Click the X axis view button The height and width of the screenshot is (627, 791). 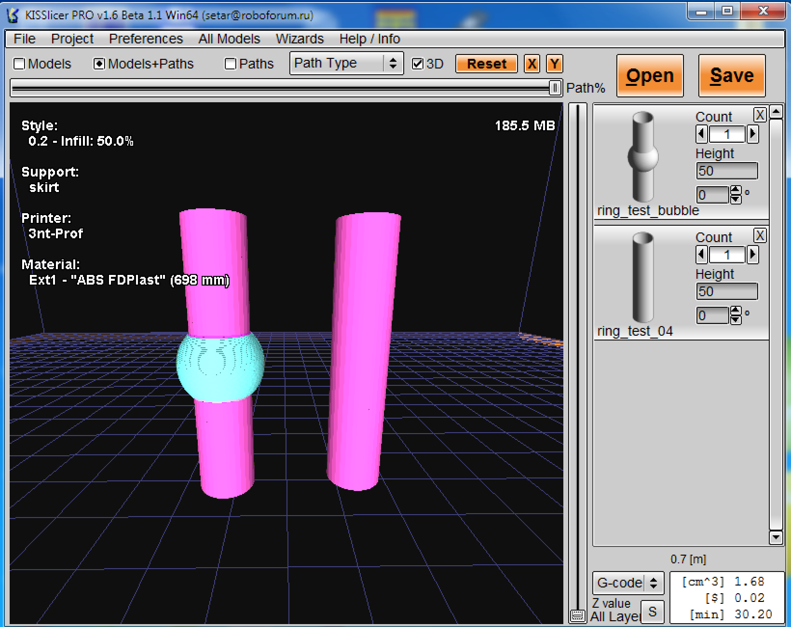(532, 64)
